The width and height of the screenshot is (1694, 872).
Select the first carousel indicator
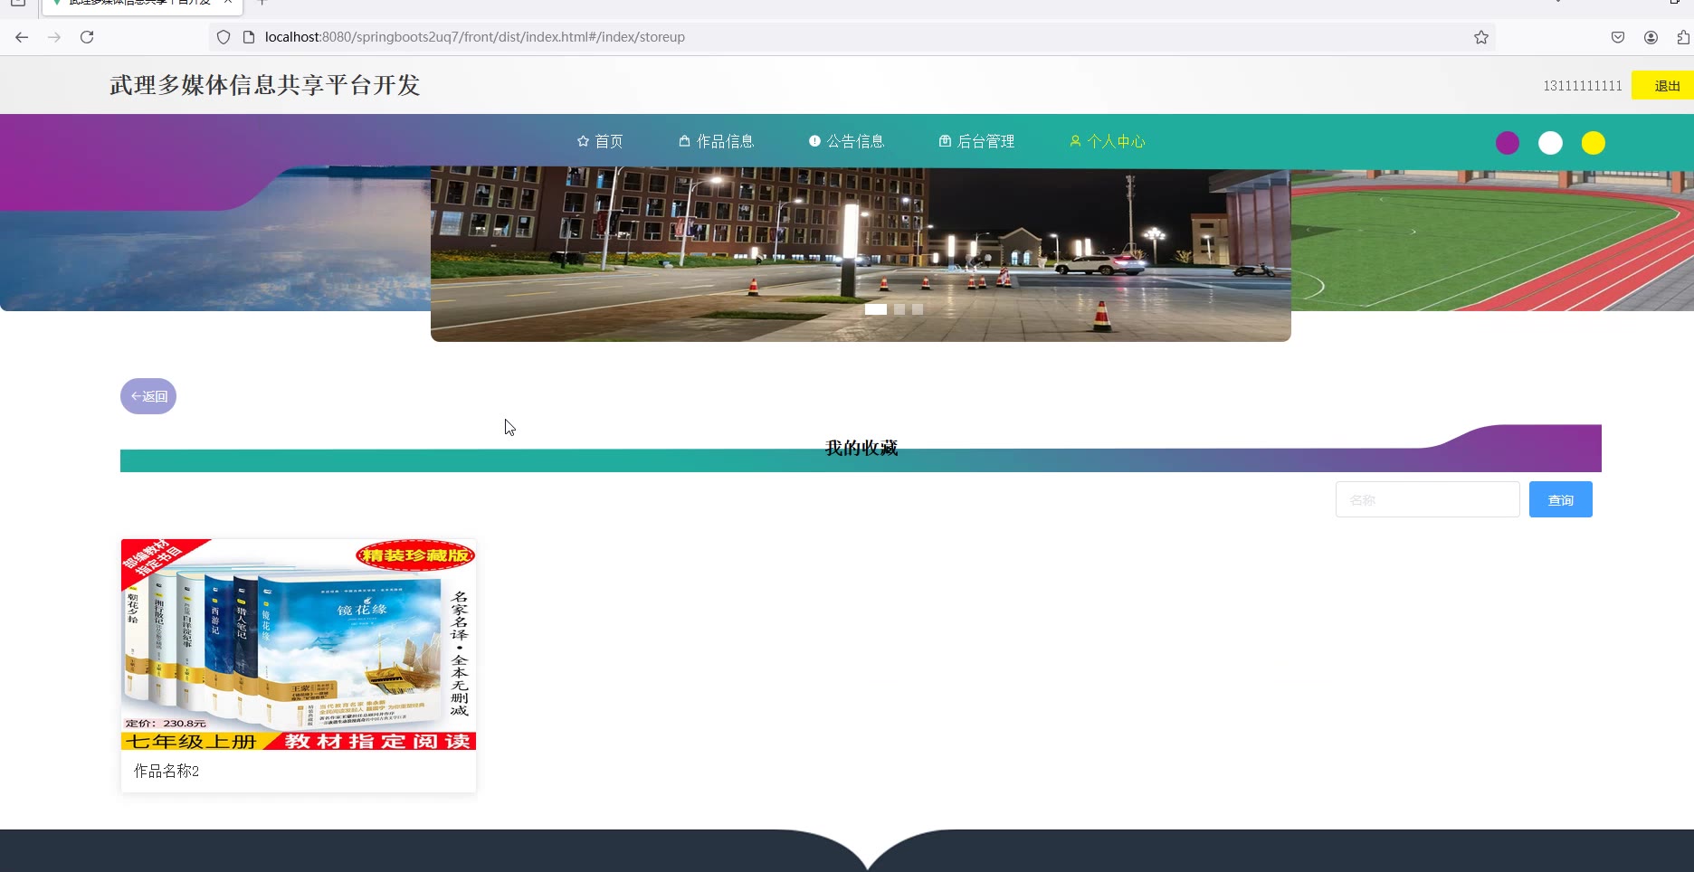point(876,309)
